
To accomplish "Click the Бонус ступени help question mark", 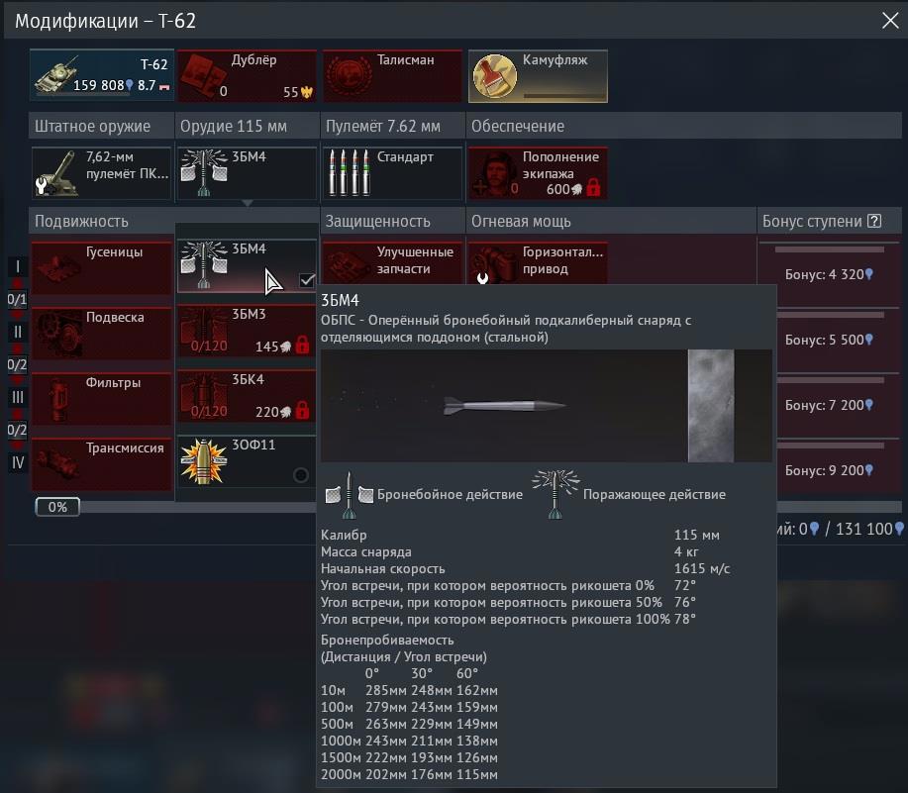I will click(873, 222).
